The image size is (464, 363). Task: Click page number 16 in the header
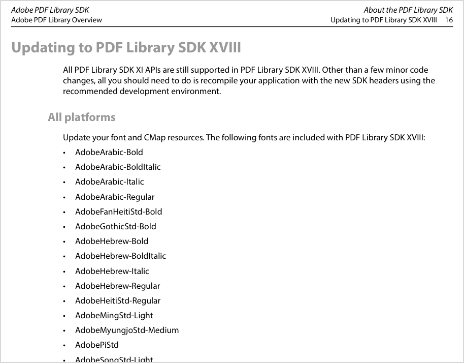[449, 20]
